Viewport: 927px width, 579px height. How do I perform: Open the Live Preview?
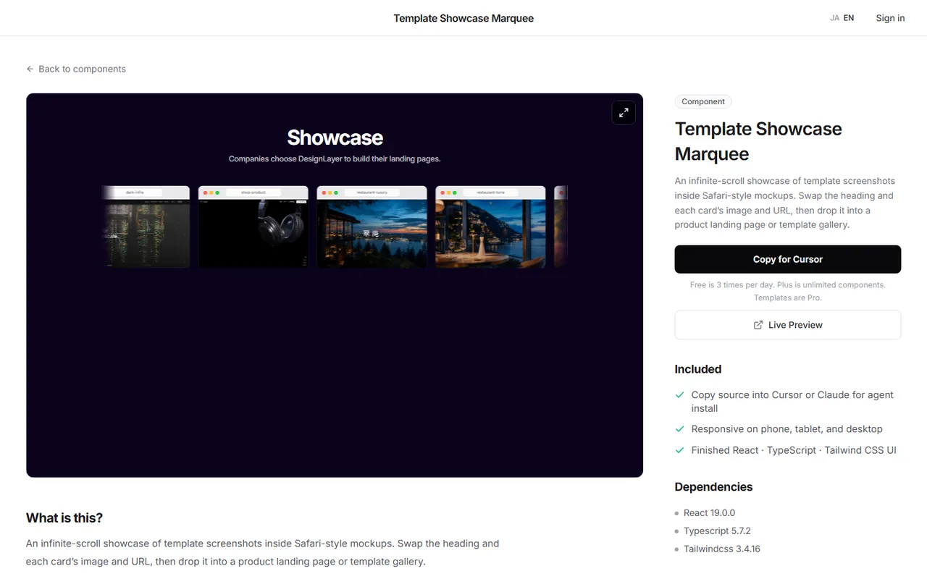[788, 325]
